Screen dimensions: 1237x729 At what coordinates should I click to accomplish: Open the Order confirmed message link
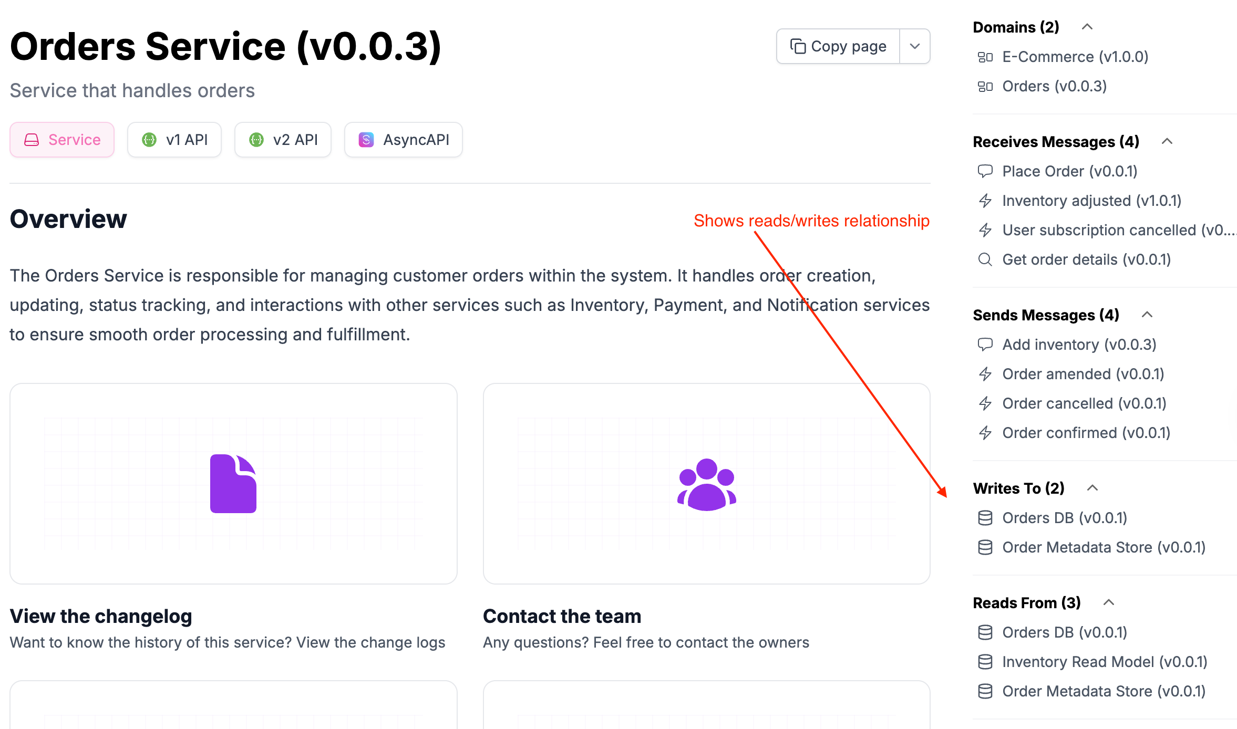tap(1086, 433)
